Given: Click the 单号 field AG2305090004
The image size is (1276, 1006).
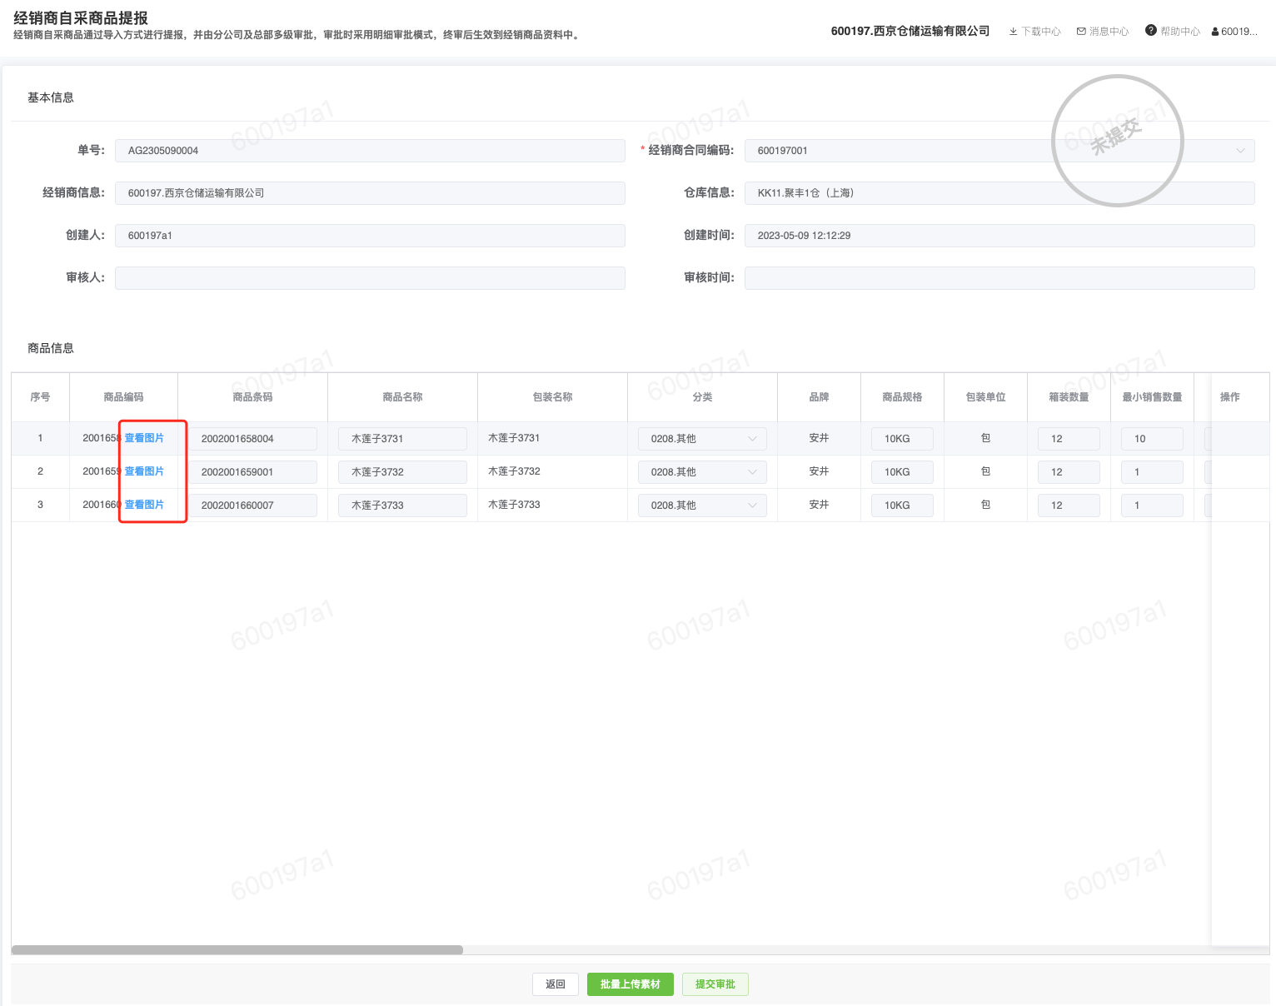Looking at the screenshot, I should [x=370, y=151].
